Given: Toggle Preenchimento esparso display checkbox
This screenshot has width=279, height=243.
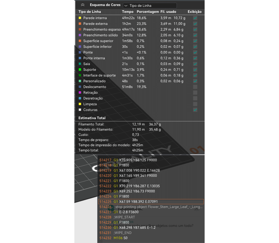Looking at the screenshot, I should (x=195, y=29).
